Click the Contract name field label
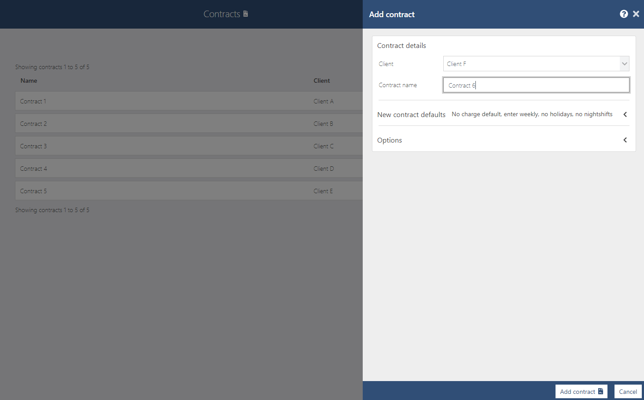The height and width of the screenshot is (400, 644). [x=397, y=85]
